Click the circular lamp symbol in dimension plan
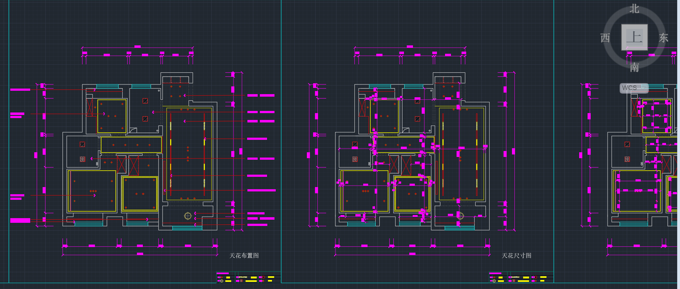The height and width of the screenshot is (289, 680). (x=460, y=216)
